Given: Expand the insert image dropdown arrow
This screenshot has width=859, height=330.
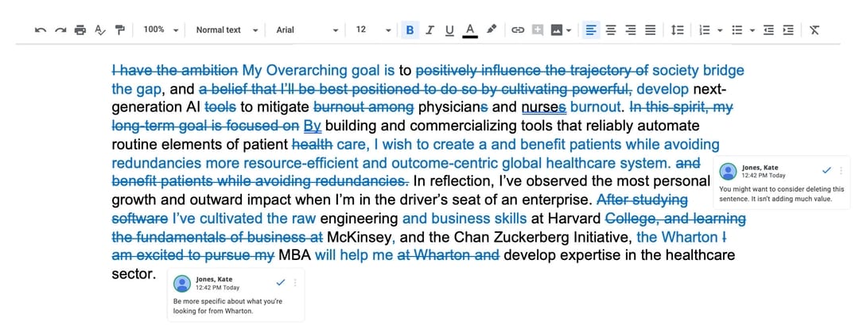Looking at the screenshot, I should [x=569, y=30].
